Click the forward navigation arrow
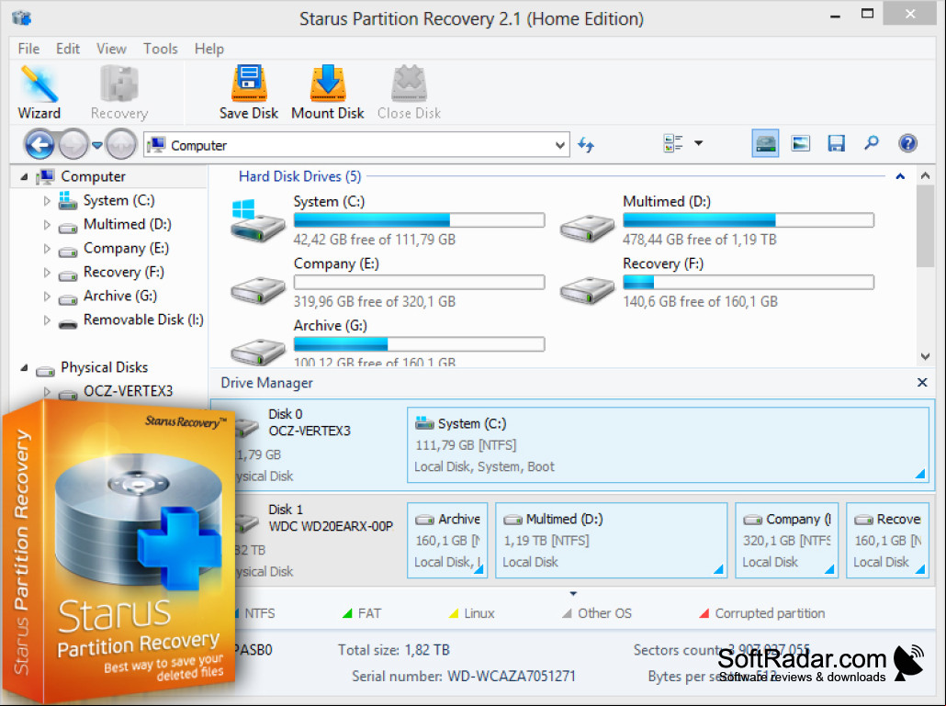Viewport: 946px width, 706px height. tap(73, 145)
